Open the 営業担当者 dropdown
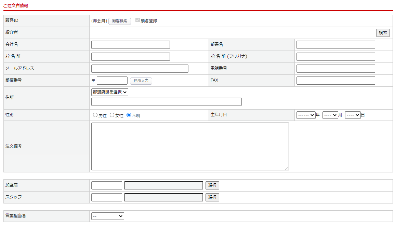The width and height of the screenshot is (396, 225). [x=107, y=216]
